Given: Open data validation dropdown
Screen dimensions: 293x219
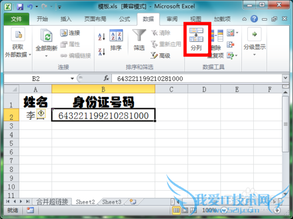Looking at the screenshot, I should pyautogui.click(x=237, y=33).
